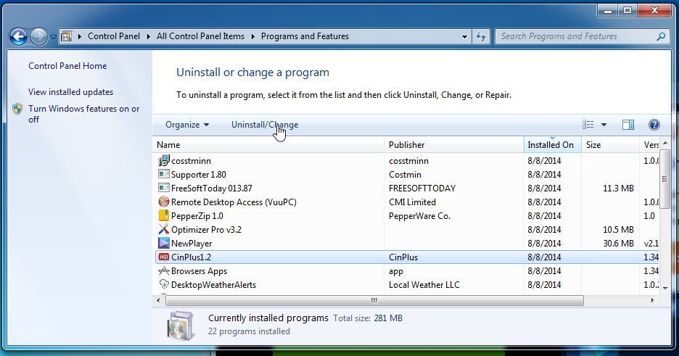Select the CinPlus1.2 program name
The image size is (679, 356).
coord(191,257)
